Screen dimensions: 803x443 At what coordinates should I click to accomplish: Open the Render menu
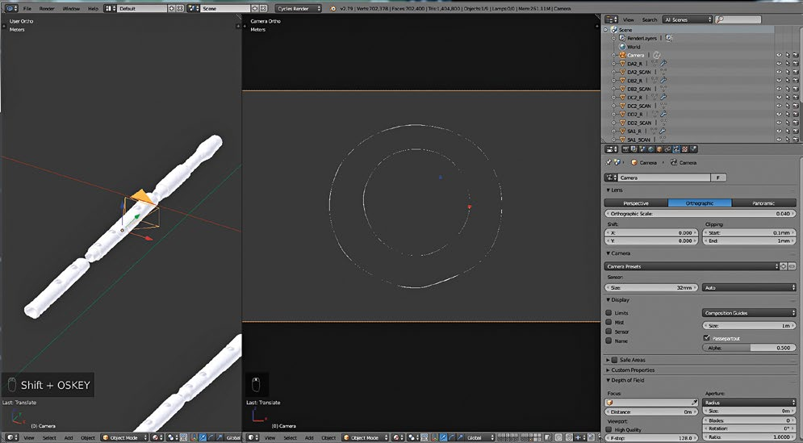coord(47,9)
